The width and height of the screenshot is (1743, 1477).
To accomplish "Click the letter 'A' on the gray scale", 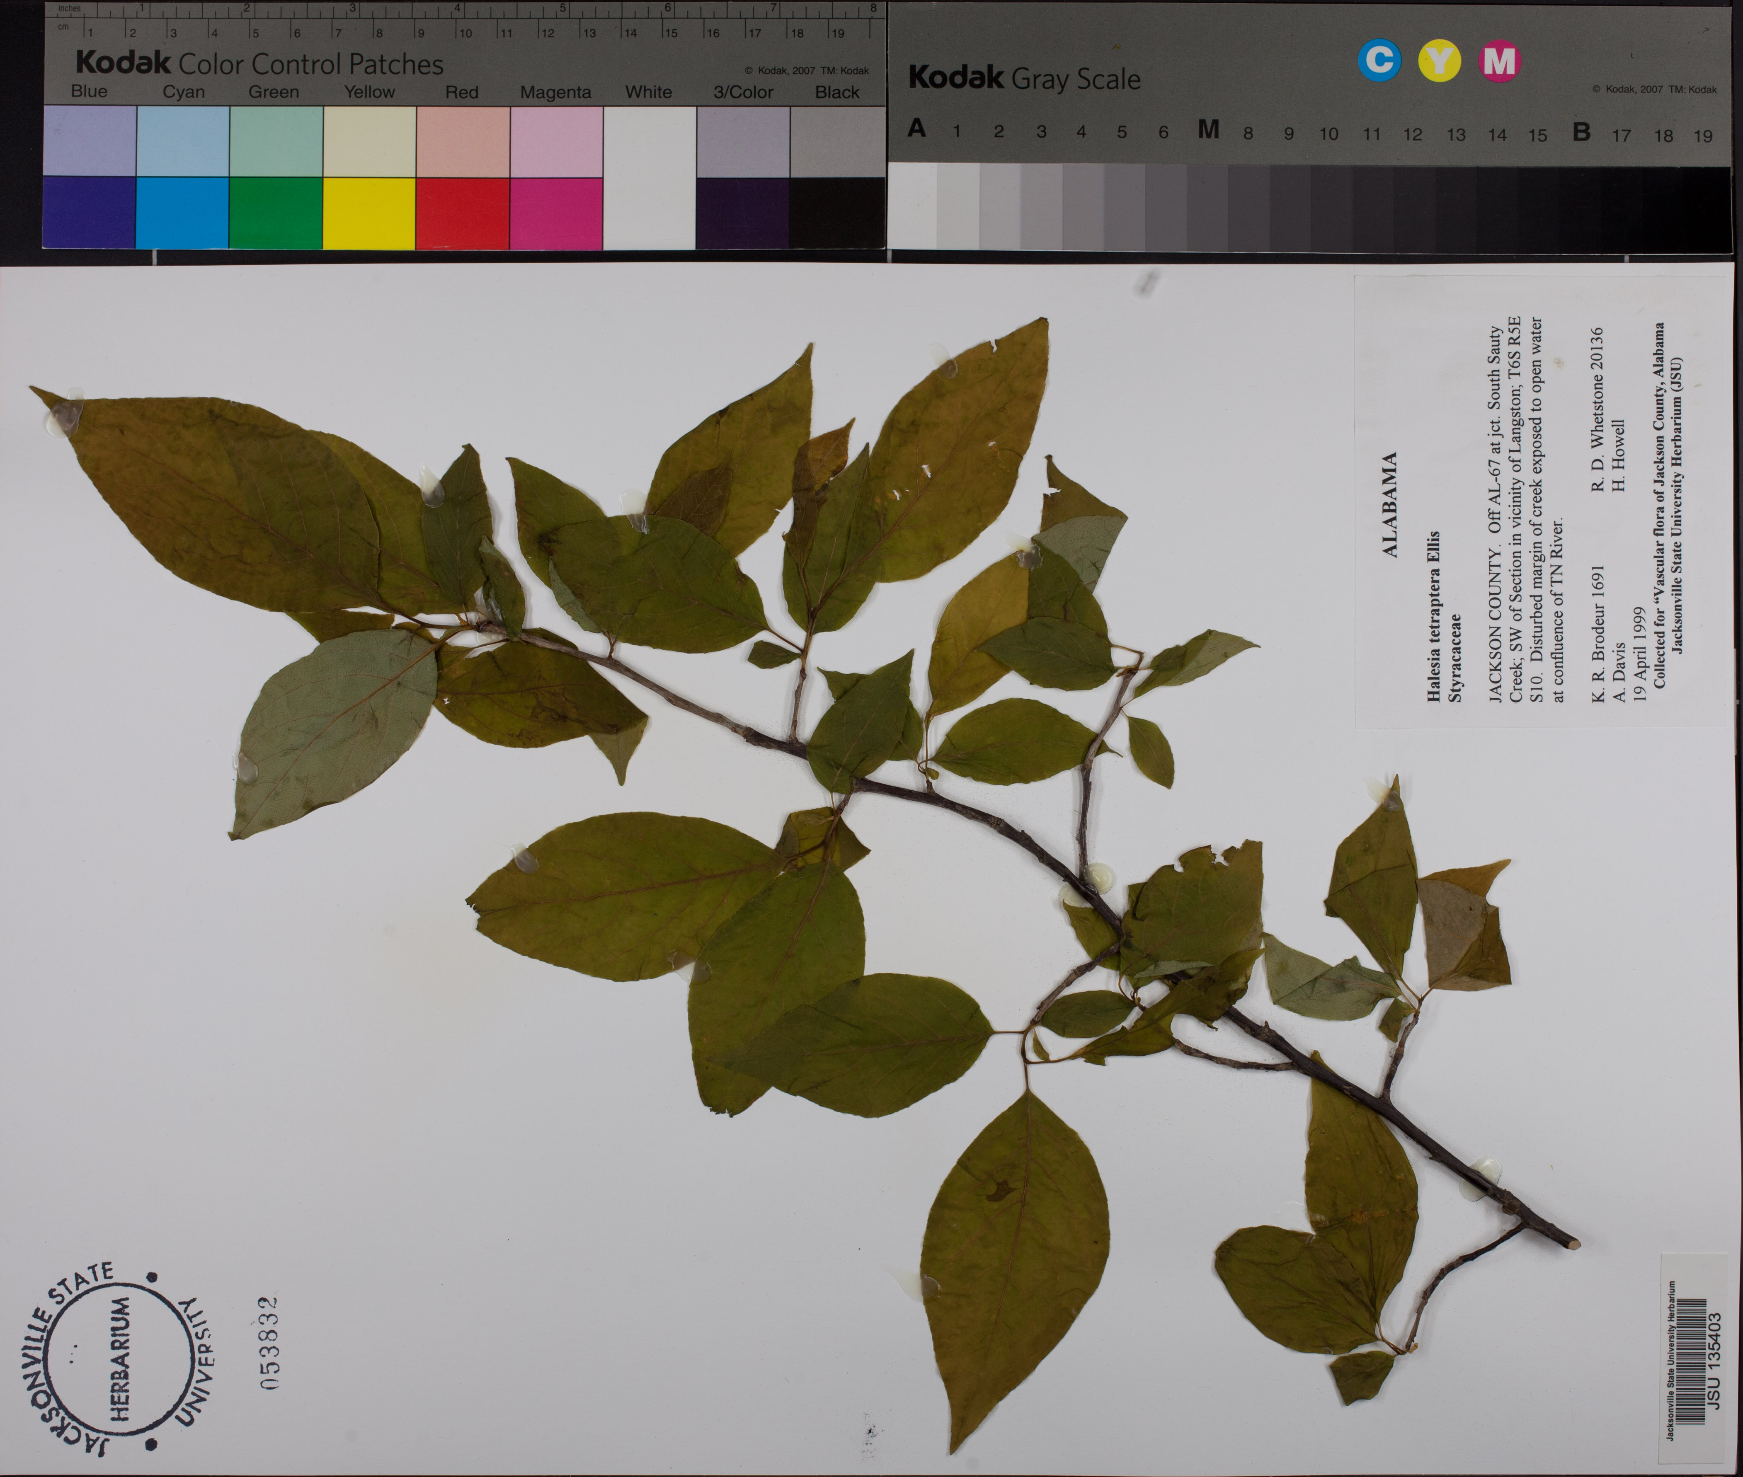I will click(x=916, y=128).
